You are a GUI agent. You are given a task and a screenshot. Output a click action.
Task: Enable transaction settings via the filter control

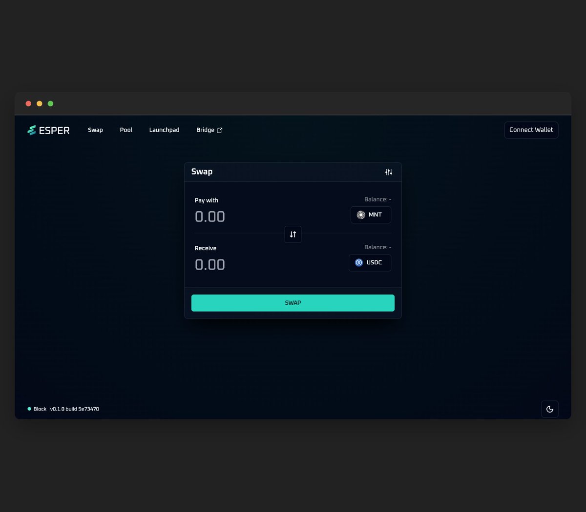tap(389, 172)
